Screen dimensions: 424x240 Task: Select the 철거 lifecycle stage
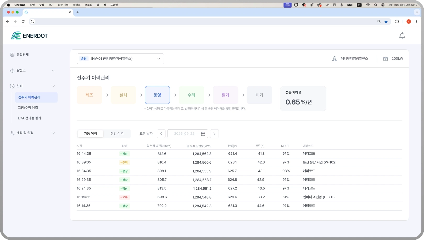(x=225, y=95)
